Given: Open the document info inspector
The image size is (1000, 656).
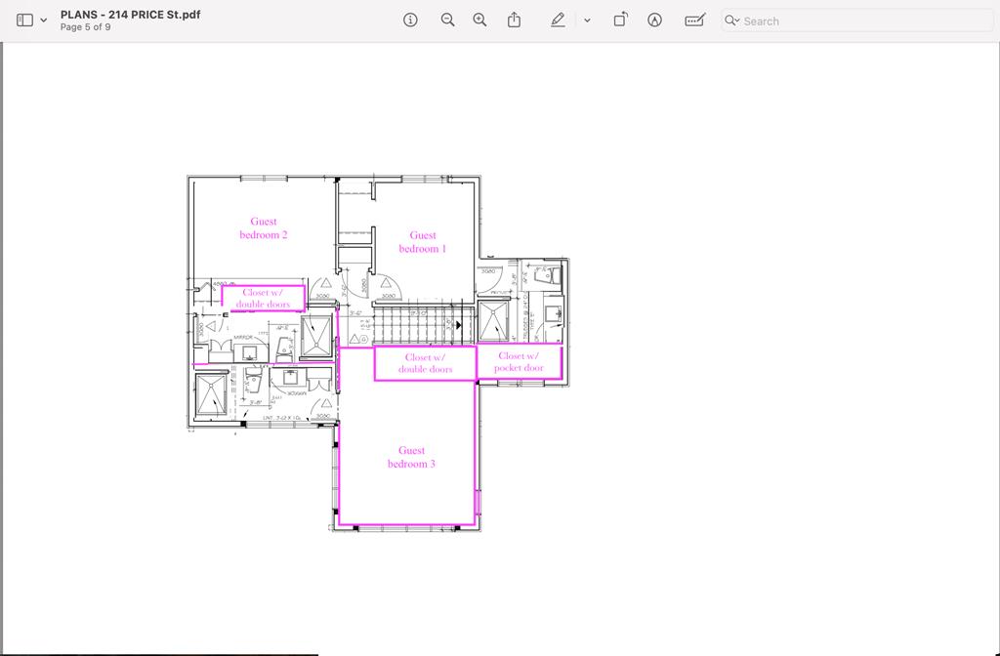Looking at the screenshot, I should 411,20.
